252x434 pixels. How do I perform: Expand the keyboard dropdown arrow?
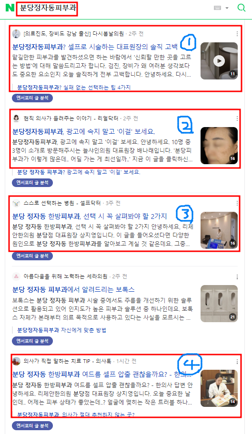pos(227,8)
